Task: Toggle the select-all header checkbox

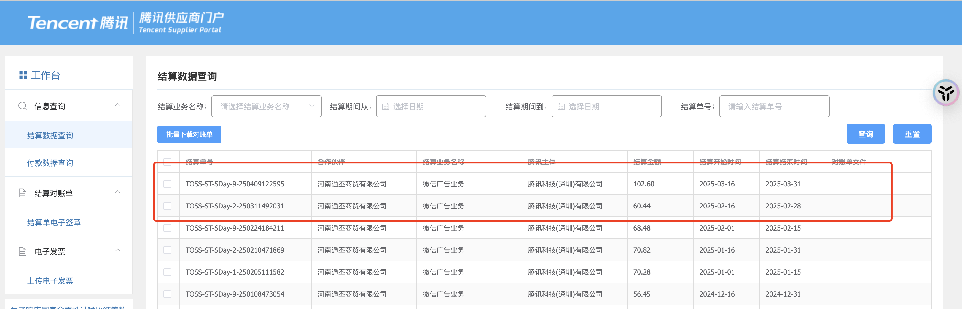Action: pyautogui.click(x=167, y=162)
